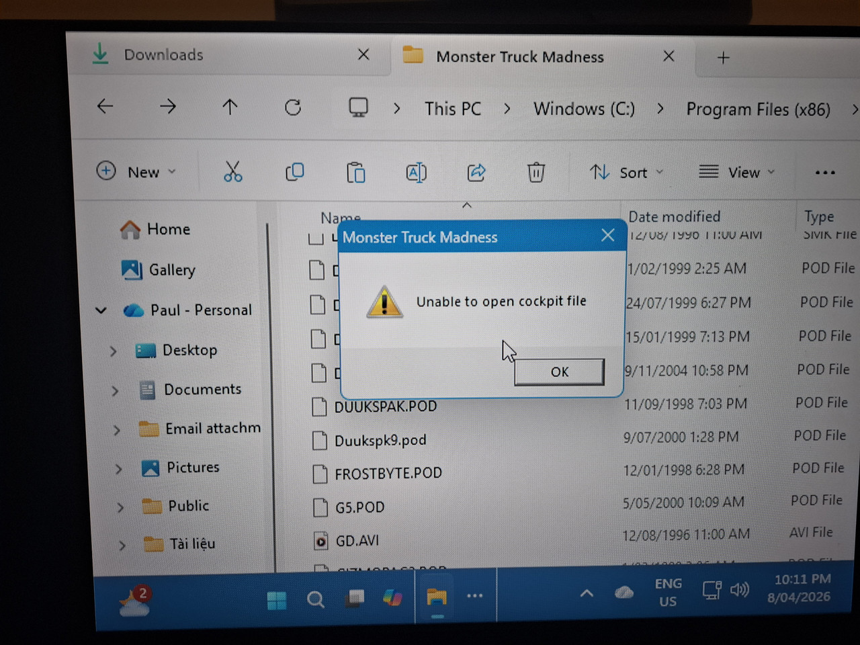Expand the Email attachments folder node

click(x=117, y=430)
